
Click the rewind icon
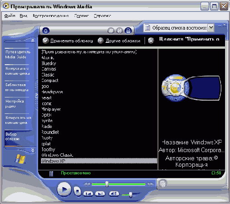[x=87, y=184]
